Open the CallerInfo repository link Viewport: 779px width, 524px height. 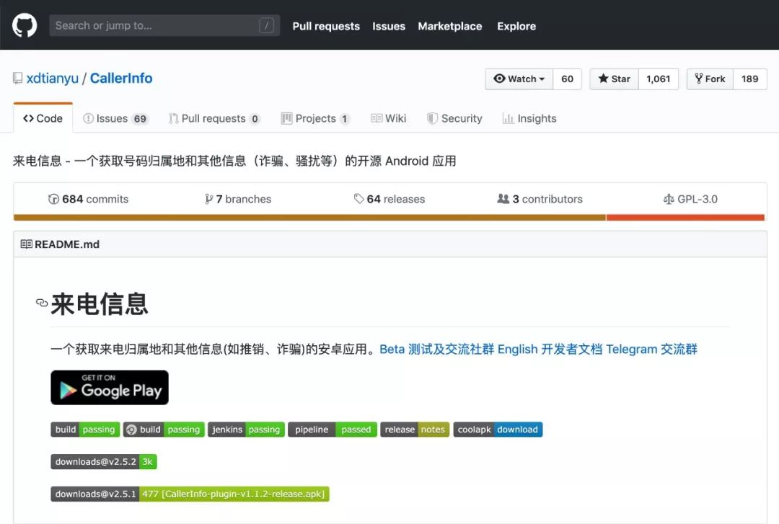click(x=121, y=79)
